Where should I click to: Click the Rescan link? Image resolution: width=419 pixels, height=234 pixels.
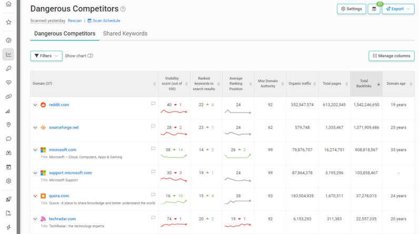pyautogui.click(x=75, y=21)
